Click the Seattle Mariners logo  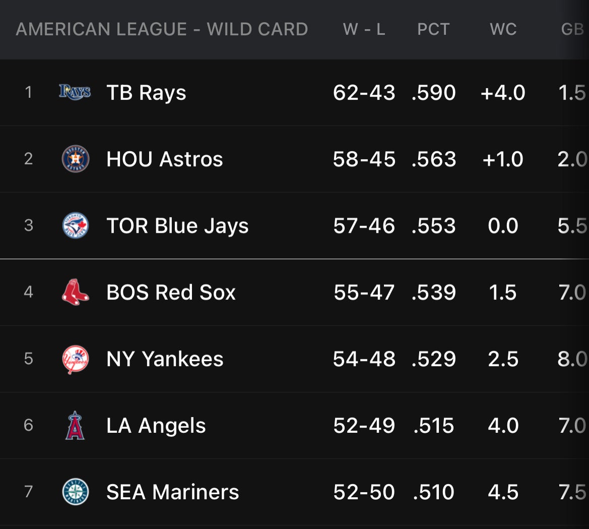click(x=76, y=492)
